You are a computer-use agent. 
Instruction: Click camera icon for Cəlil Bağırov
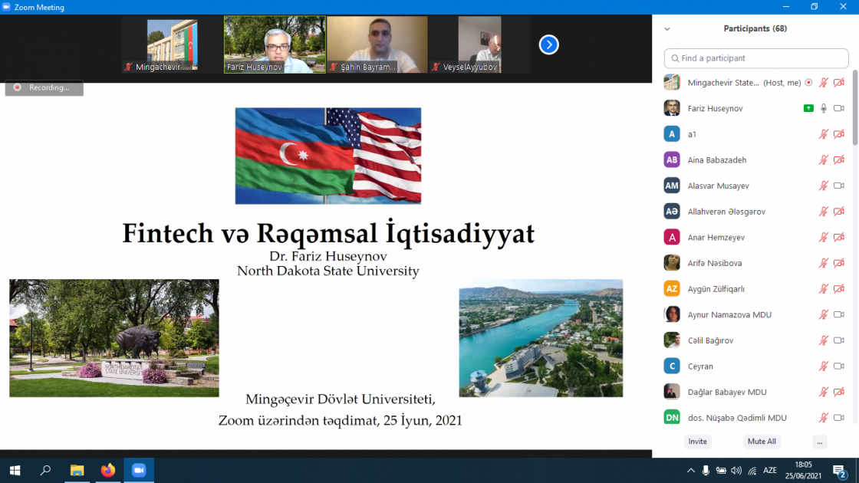(x=839, y=340)
